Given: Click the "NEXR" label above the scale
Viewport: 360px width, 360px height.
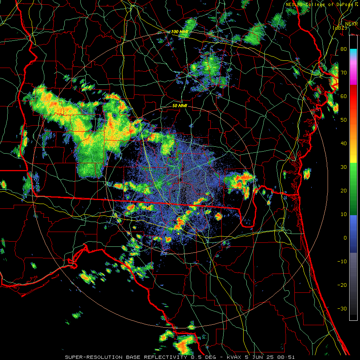Looking at the screenshot, I should 351,24.
